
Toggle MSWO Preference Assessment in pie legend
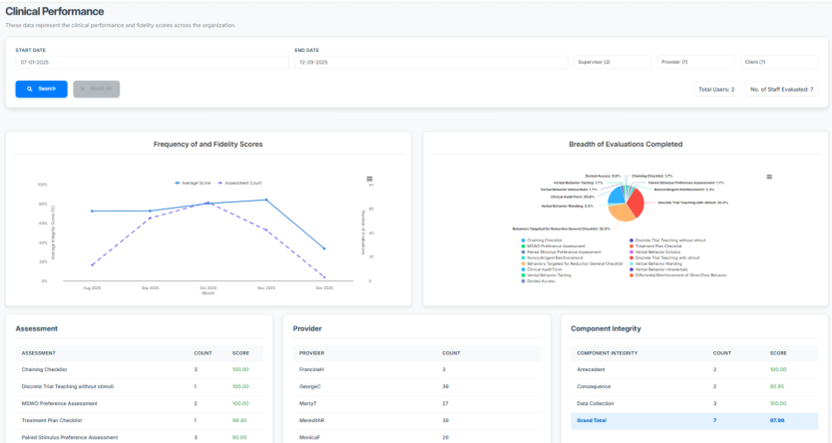point(553,246)
